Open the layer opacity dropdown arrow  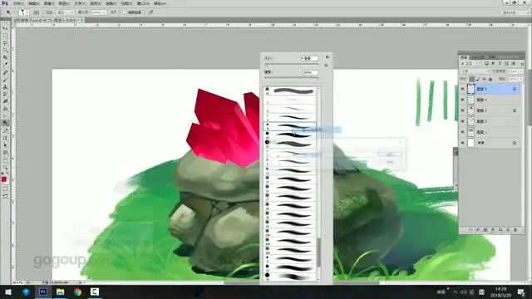pos(521,71)
